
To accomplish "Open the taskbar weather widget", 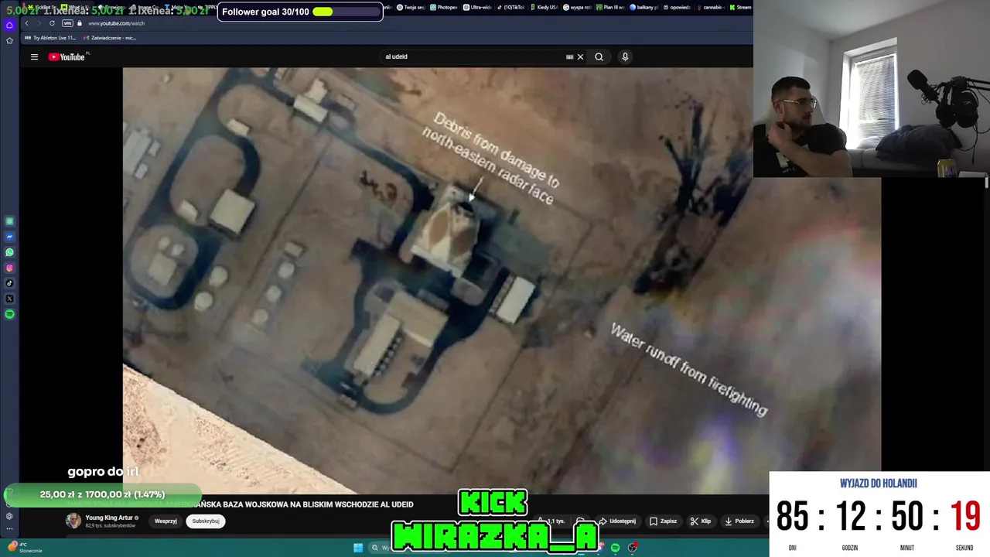I will 25,548.
